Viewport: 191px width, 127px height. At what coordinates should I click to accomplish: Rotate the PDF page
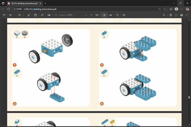pyautogui.click(x=117, y=15)
